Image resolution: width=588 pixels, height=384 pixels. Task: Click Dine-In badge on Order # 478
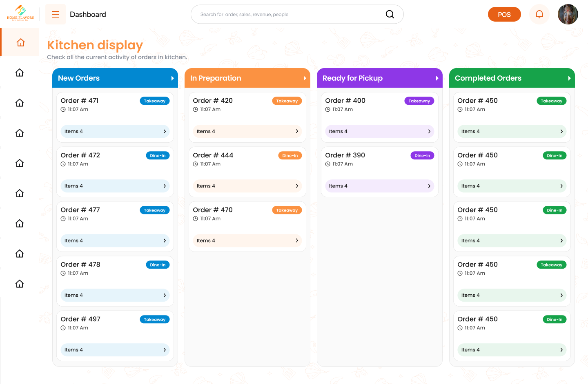(x=158, y=265)
